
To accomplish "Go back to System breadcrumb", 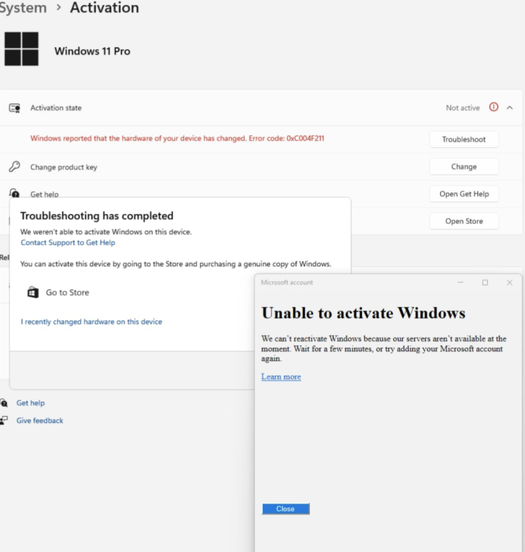I will tap(23, 8).
